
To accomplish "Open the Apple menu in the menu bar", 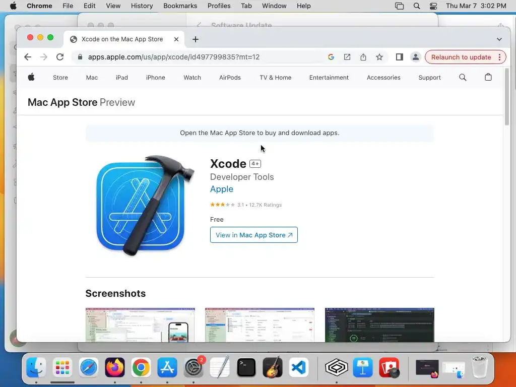I will [x=13, y=6].
